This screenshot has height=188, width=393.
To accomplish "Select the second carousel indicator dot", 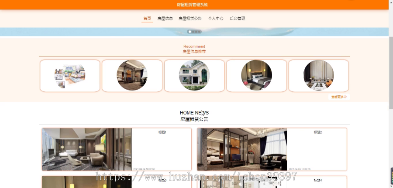I will click(x=193, y=32).
